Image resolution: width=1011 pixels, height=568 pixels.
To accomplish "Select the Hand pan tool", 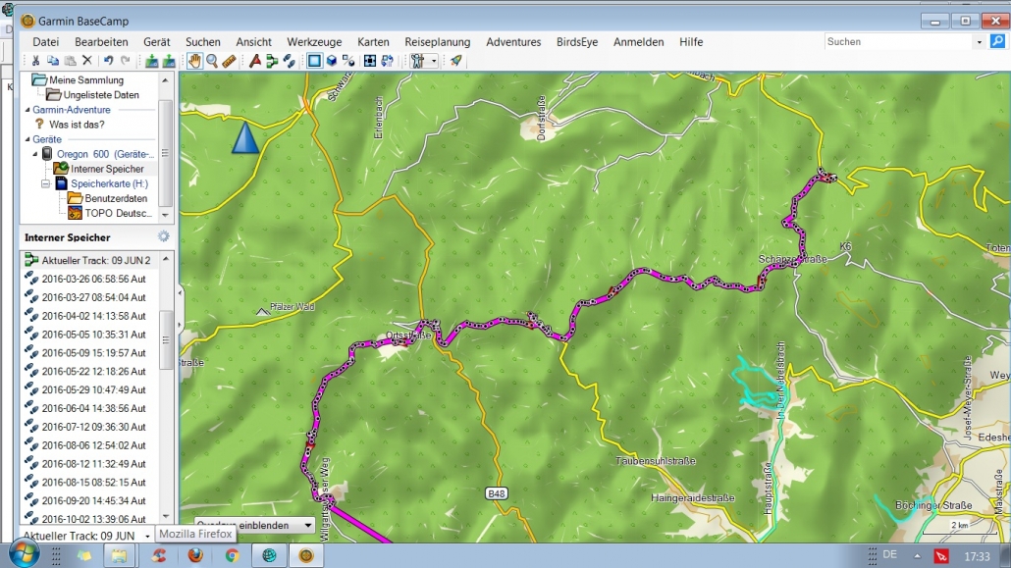I will point(194,61).
